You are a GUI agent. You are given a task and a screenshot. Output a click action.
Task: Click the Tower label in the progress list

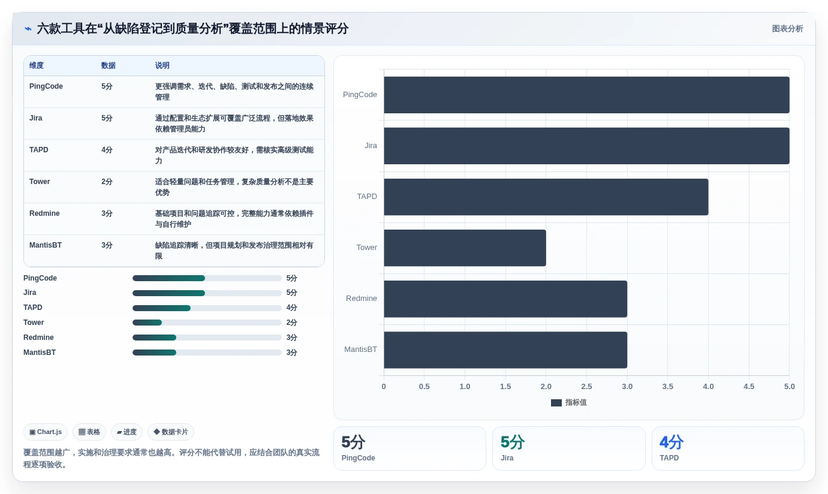coord(34,323)
